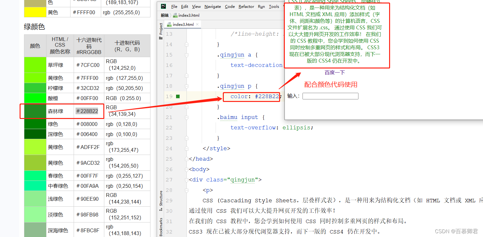This screenshot has height=237, width=483.
Task: Click the 输入 text input field
Action: click(x=330, y=96)
